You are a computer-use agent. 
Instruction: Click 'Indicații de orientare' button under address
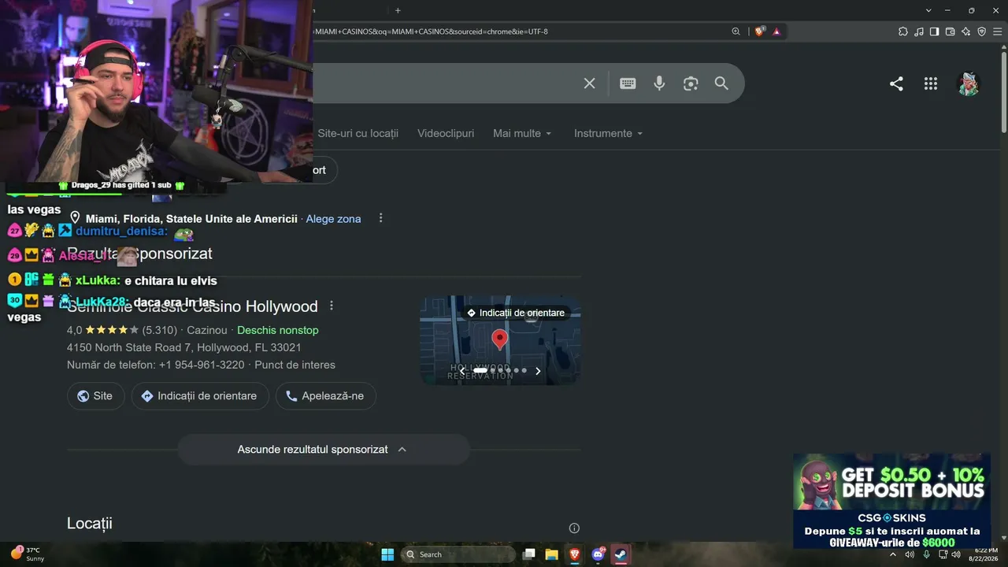(200, 396)
